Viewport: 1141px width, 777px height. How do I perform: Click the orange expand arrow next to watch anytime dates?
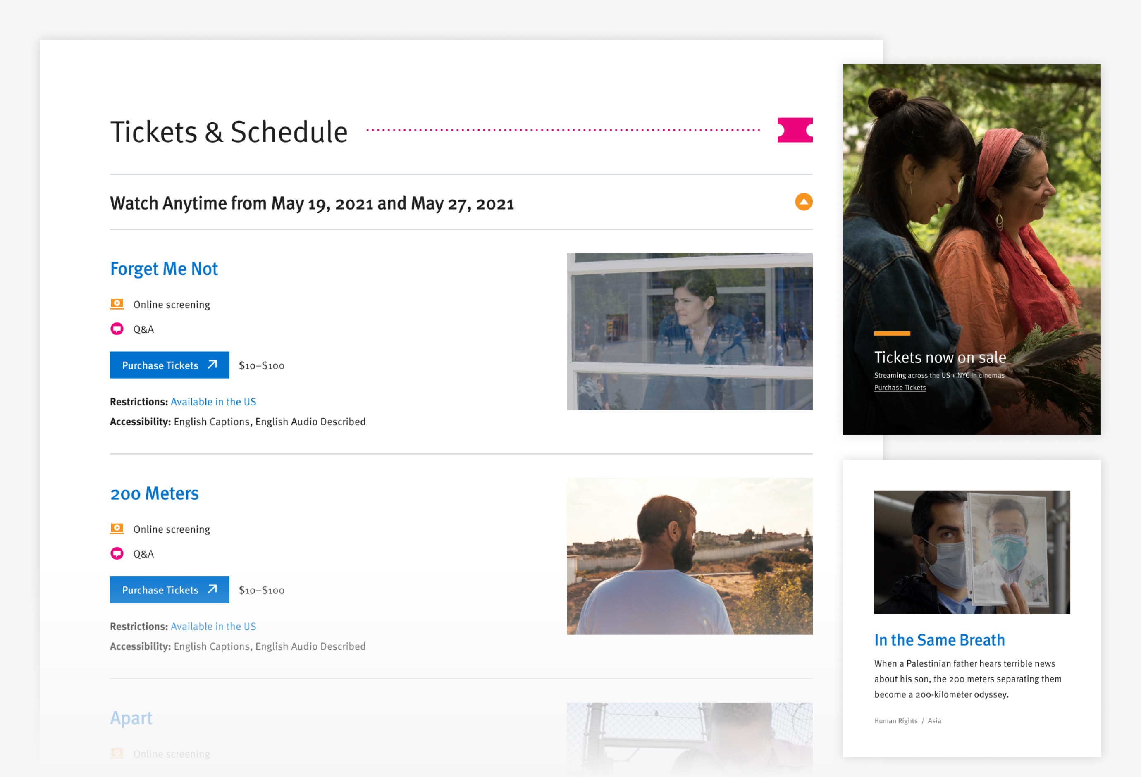coord(804,201)
